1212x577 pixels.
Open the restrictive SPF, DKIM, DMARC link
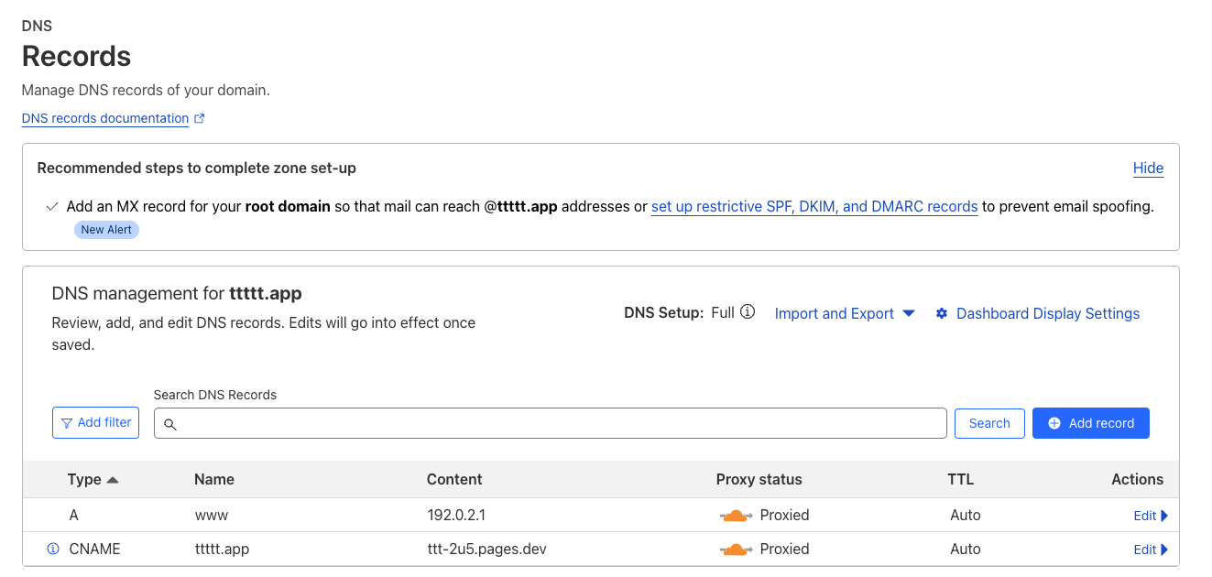click(814, 206)
